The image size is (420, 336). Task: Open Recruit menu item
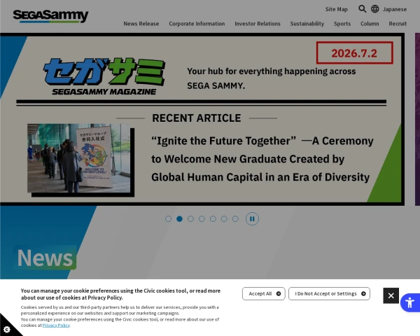point(398,24)
